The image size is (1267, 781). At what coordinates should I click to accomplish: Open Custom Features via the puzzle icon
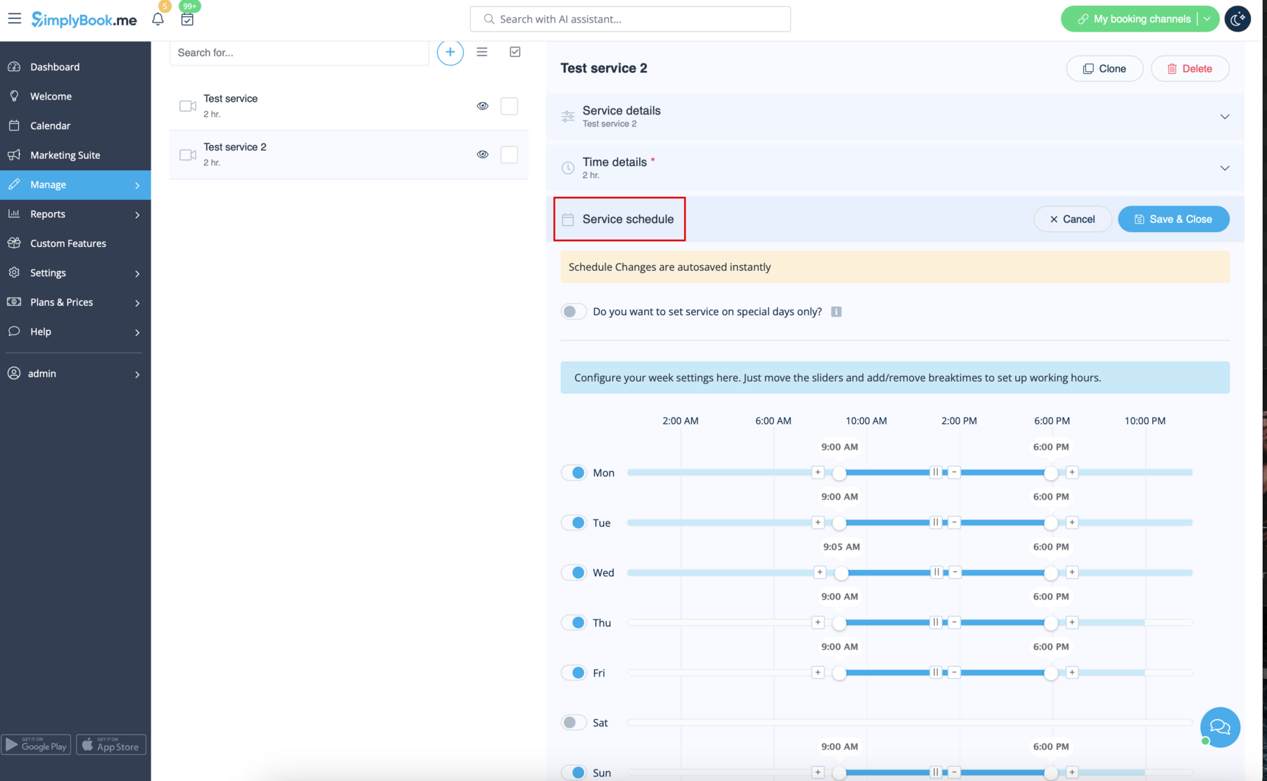[15, 243]
